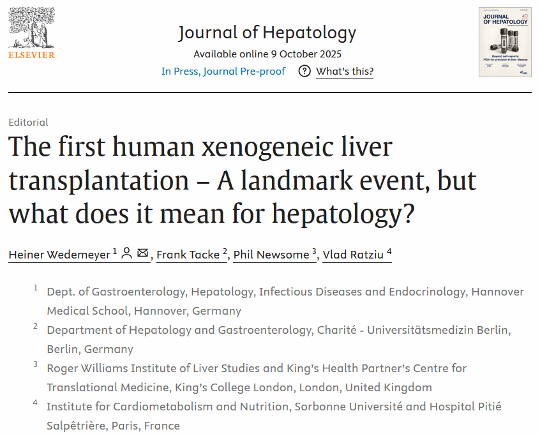Open the author profile icon beside Heiner Wedemeyer
The width and height of the screenshot is (540, 434).
[126, 254]
